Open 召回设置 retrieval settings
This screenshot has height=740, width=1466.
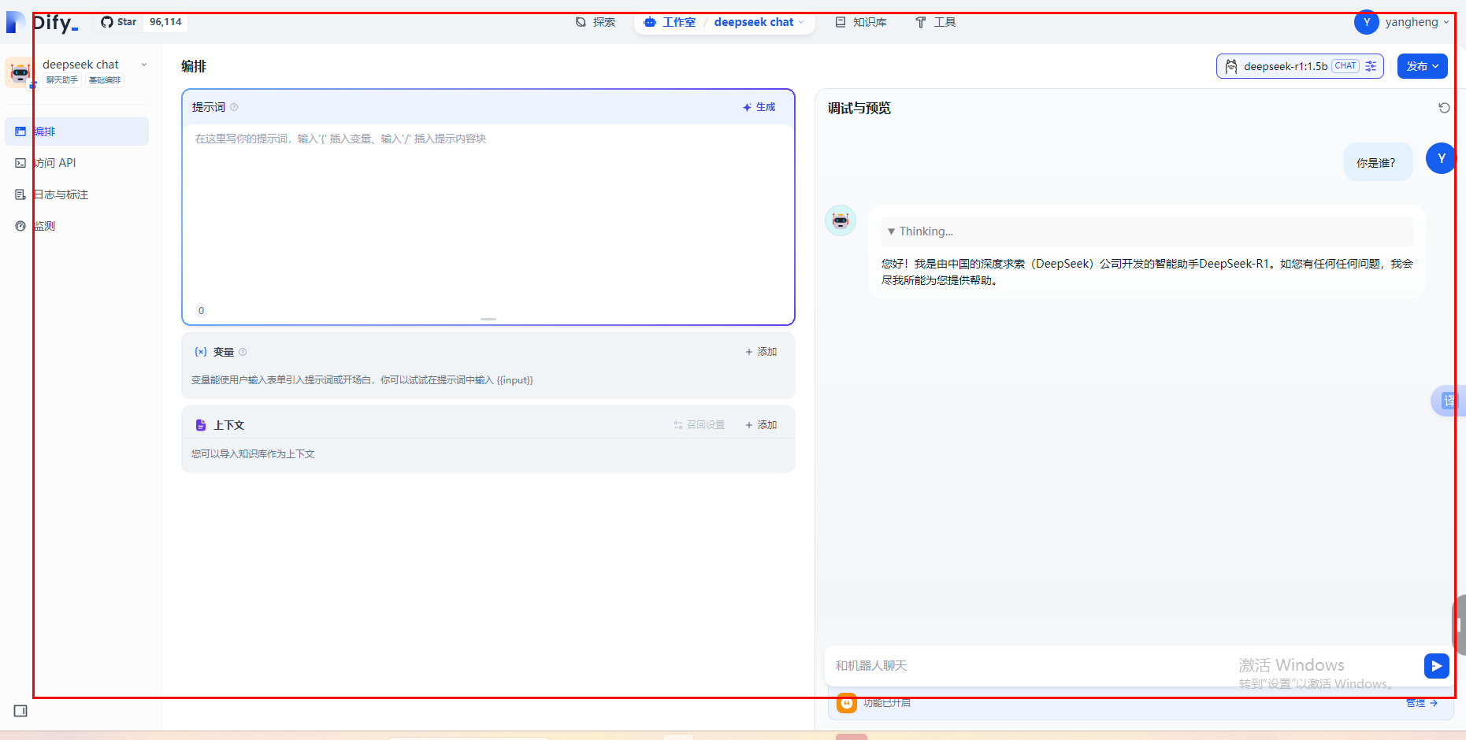point(699,425)
